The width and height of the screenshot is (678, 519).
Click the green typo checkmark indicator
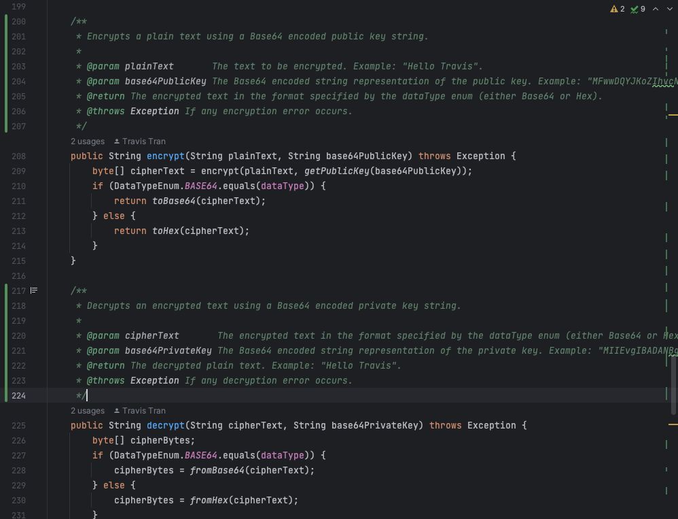coord(634,9)
